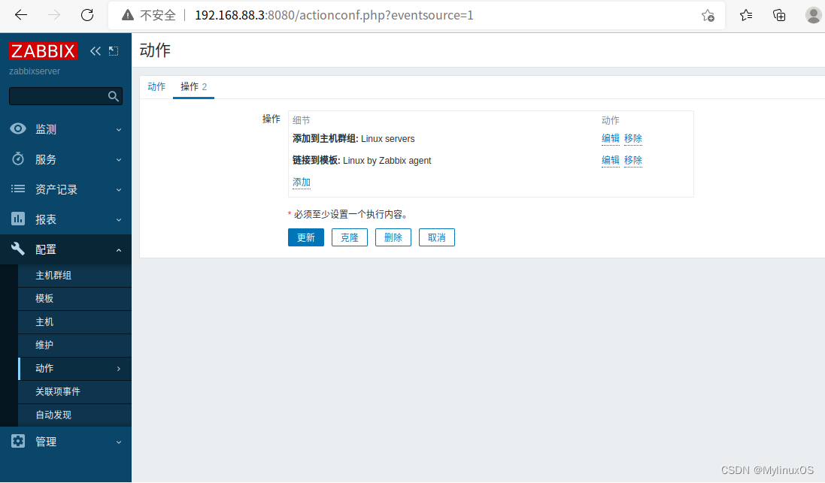
Task: Click the gear icon for 管理
Action: (18, 441)
